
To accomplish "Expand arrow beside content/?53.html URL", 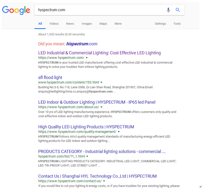I will [x=102, y=82].
